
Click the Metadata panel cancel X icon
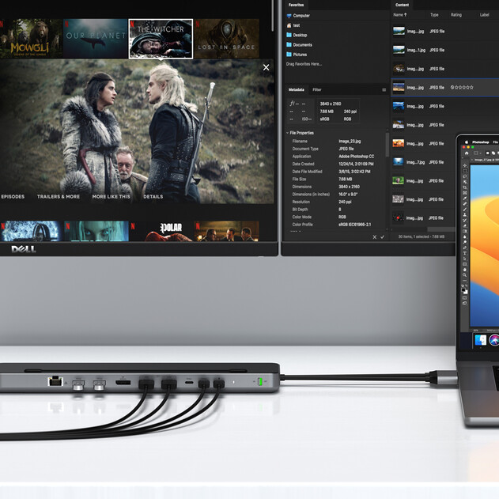click(374, 236)
